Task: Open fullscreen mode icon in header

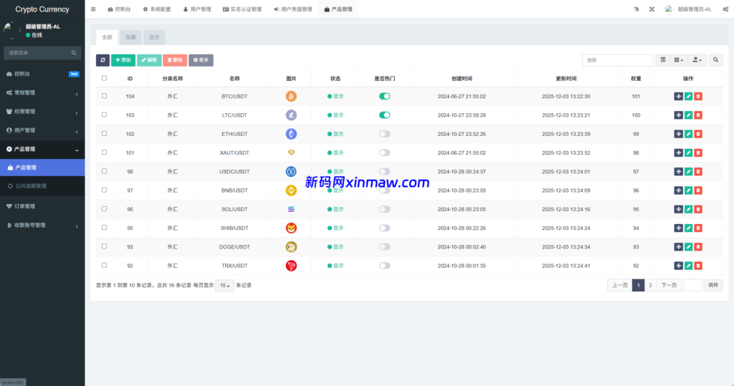Action: [652, 9]
